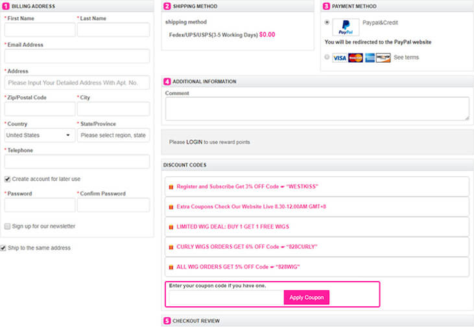Uncheck Create account for later use
This screenshot has height=327, width=474.
click(x=8, y=179)
